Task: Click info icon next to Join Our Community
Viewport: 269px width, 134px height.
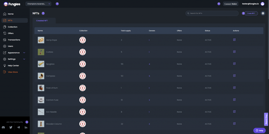Action: pos(27,122)
